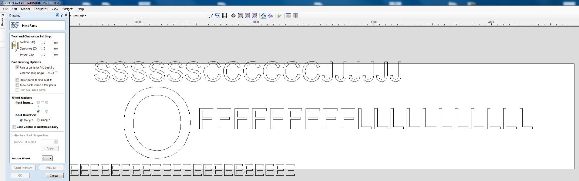Open the Edit menu

[x=14, y=8]
